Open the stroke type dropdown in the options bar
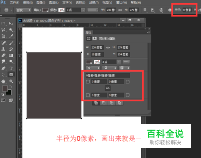Viewport: 201px width, 158px height. click(93, 10)
